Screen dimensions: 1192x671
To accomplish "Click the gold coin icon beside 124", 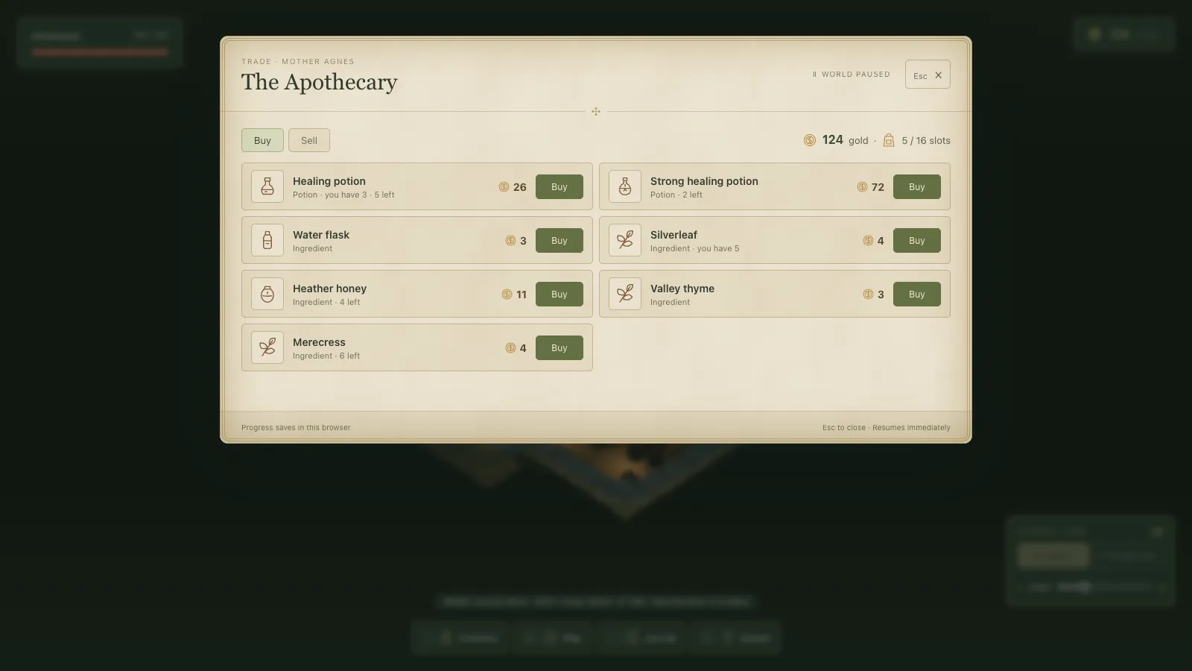I will click(810, 140).
